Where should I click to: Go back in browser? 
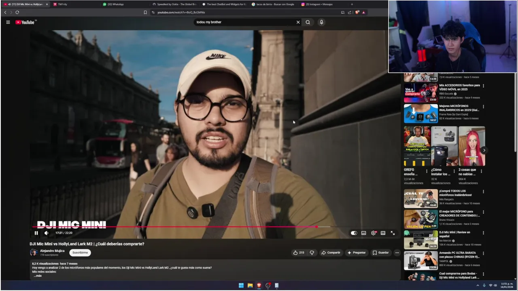(x=5, y=12)
